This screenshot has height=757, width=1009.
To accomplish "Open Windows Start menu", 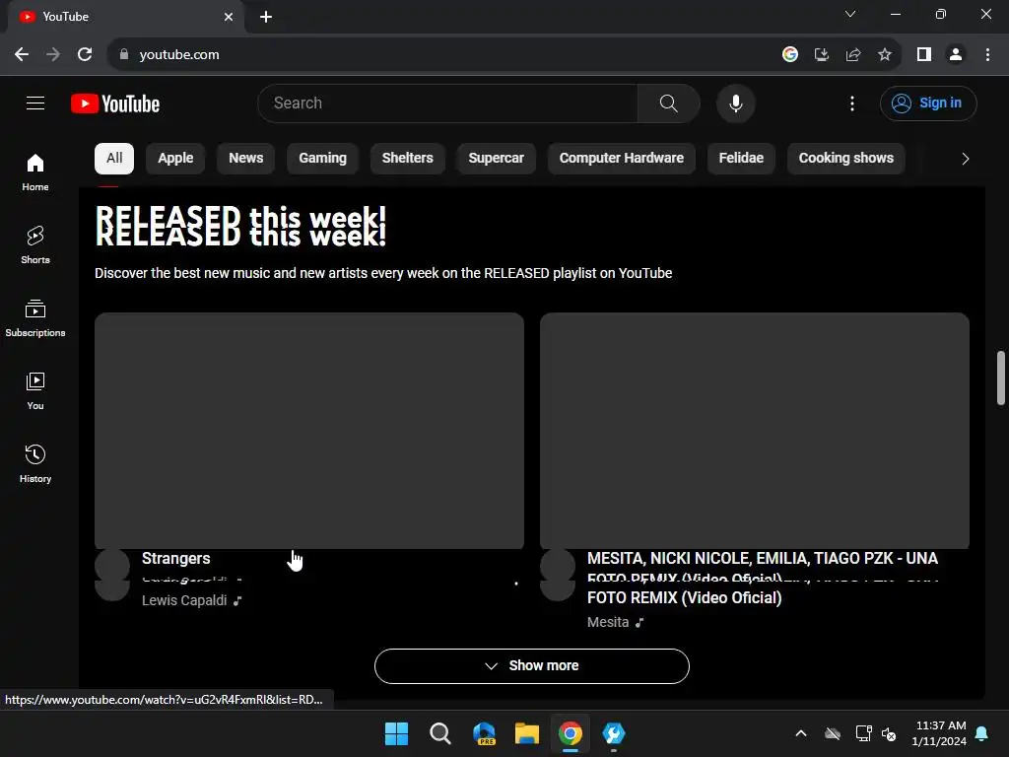I will pos(396,733).
